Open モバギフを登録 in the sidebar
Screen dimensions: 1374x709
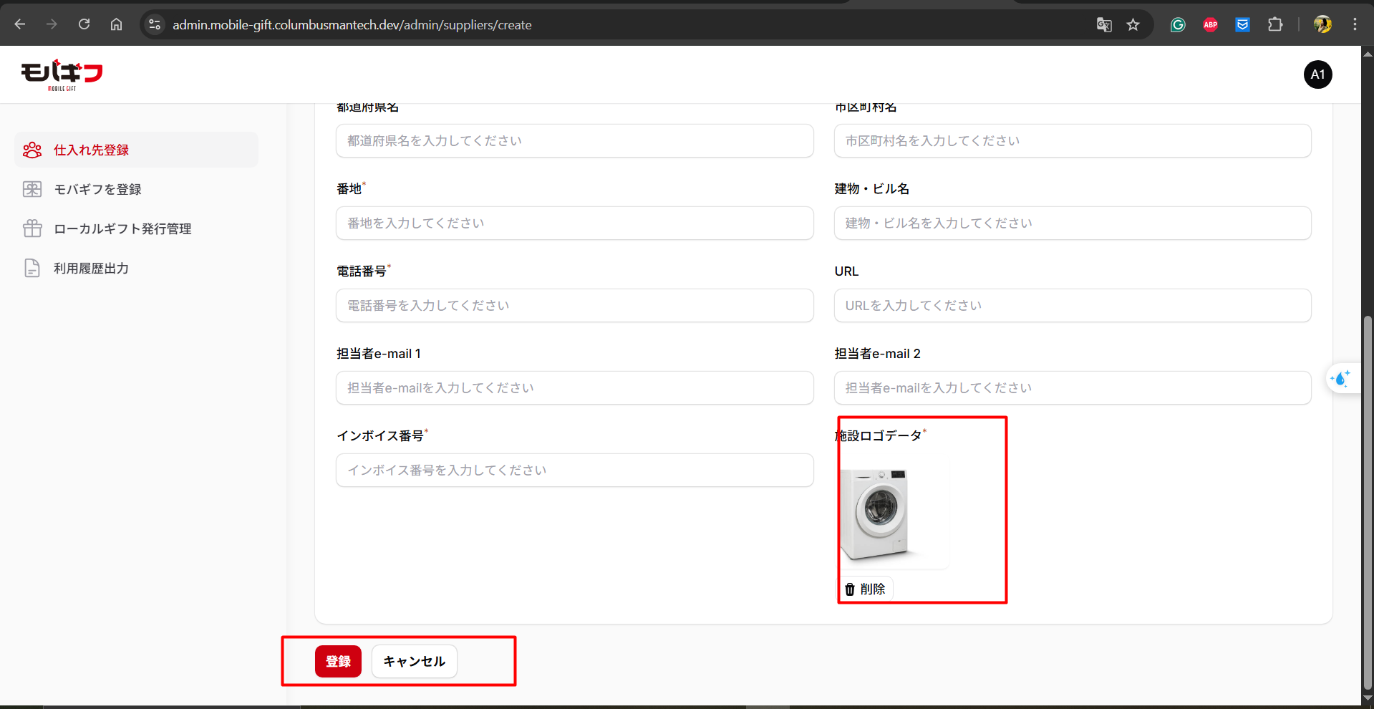[x=97, y=189]
